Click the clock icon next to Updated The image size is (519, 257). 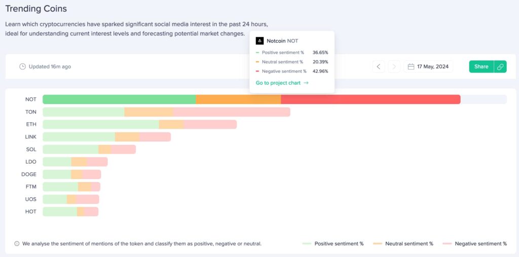(22, 66)
